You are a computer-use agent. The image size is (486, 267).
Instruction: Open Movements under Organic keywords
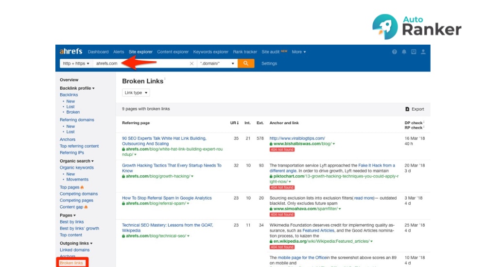point(77,180)
